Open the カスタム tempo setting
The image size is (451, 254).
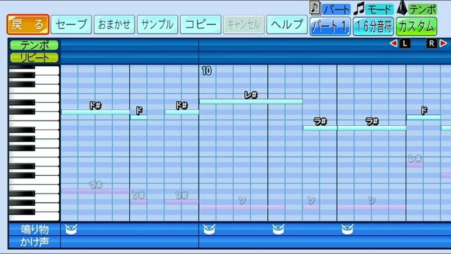coord(416,26)
